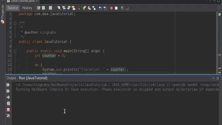Click the 'do {' line
222x125 pixels.
[x=38, y=65]
